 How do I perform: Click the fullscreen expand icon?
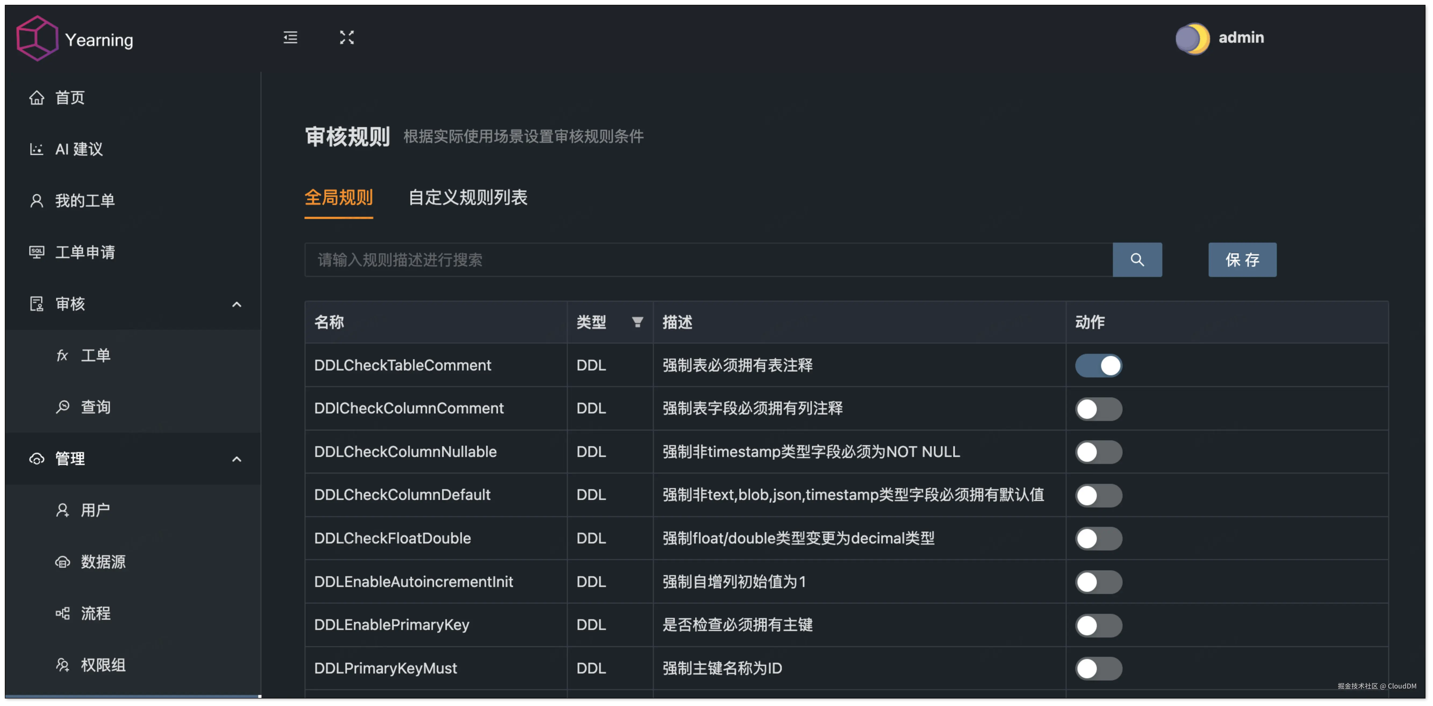click(x=347, y=37)
